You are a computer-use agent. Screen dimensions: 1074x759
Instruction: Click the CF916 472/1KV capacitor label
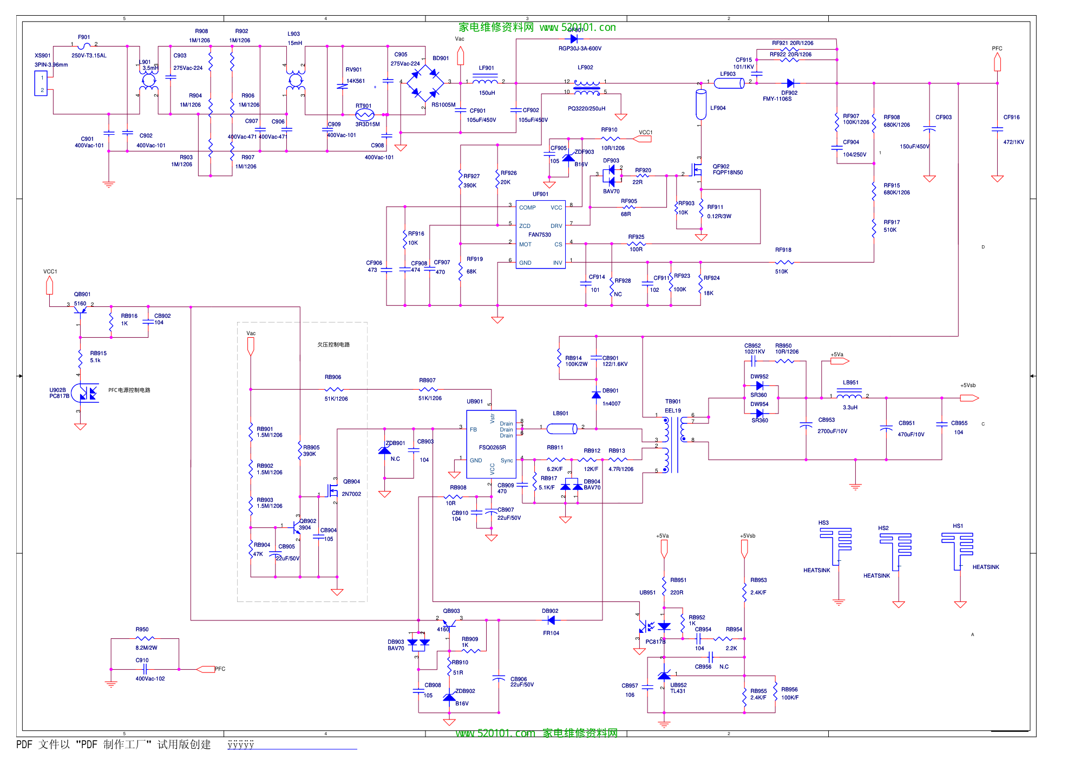pos(1013,130)
